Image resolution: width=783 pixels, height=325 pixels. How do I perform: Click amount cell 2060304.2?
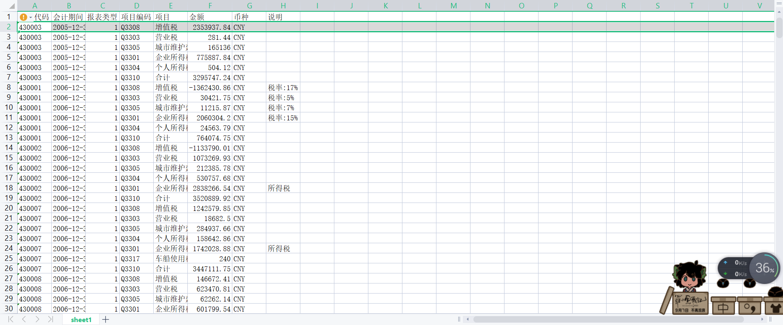pos(210,118)
